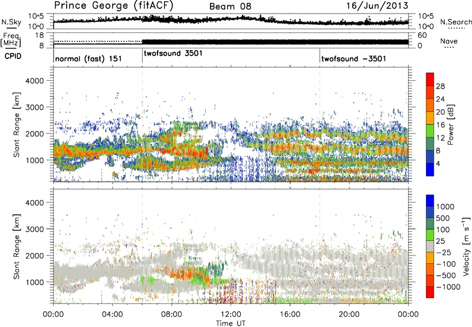This screenshot has width=472, height=327.
Task: Select CPID entry "twofsound -3501"
Action: pyautogui.click(x=353, y=58)
